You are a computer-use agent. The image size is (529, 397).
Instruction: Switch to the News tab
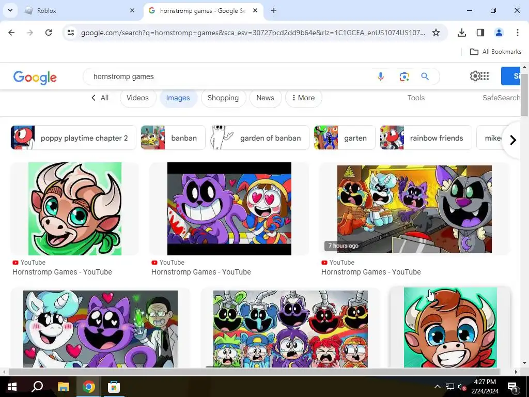[x=265, y=98]
